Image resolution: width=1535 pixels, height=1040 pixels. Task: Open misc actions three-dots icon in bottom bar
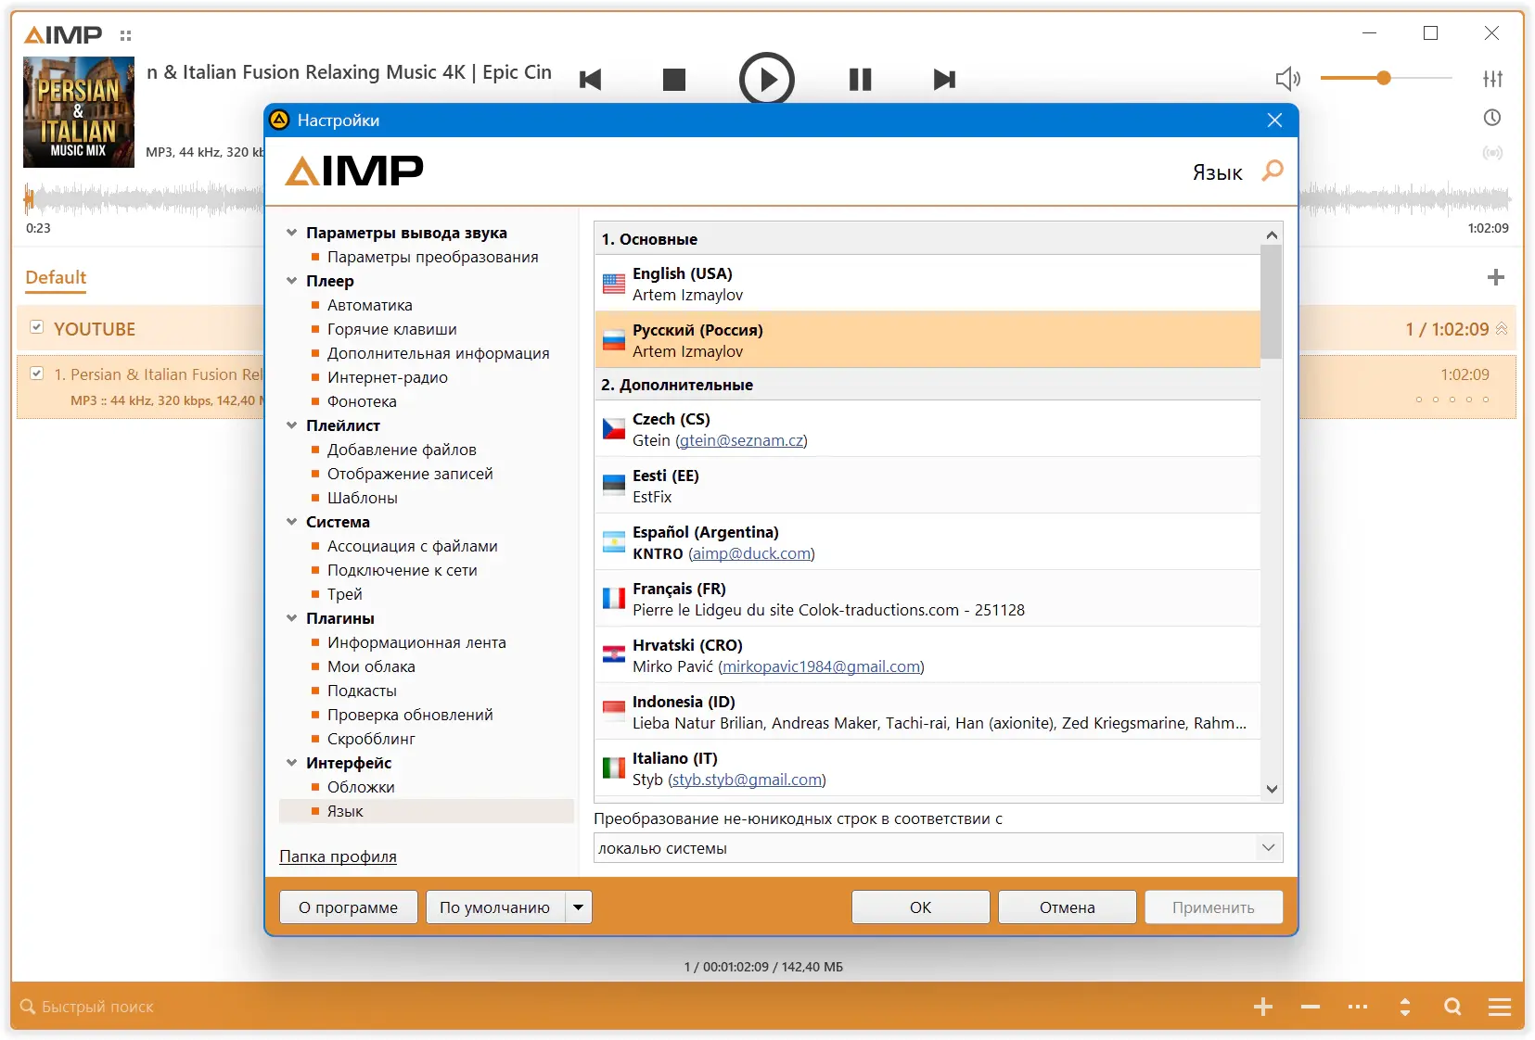[x=1358, y=1007]
